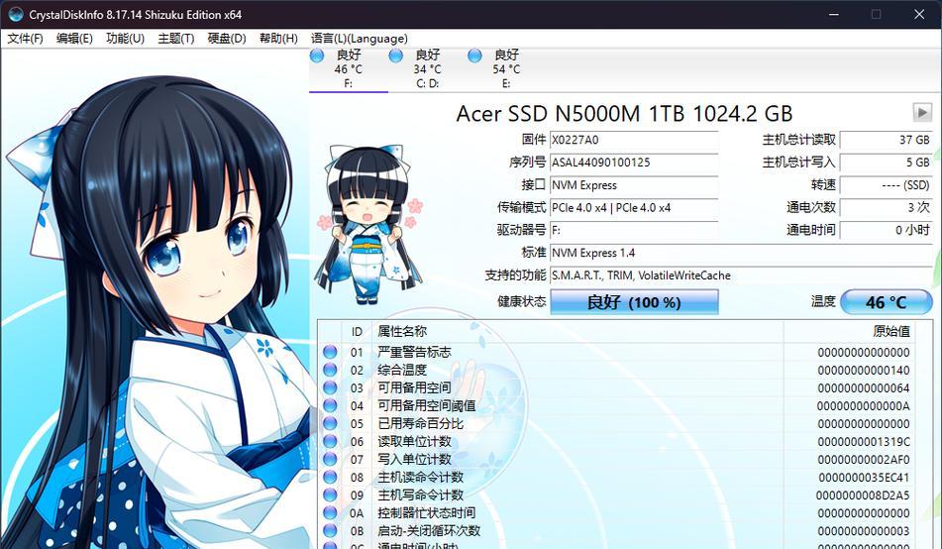Viewport: 942px width, 549px height.
Task: Click the features field S.M.A.R.T., TRIM, VolatileWriteCache
Action: 741,275
